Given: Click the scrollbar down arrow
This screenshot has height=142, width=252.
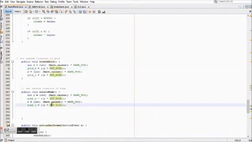Looking at the screenshot, I should point(248,136).
